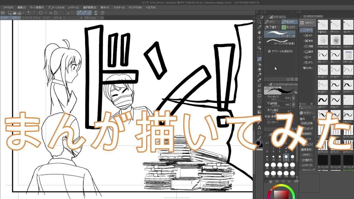Select the Magnifier zoom tool
The height and width of the screenshot is (199, 354).
(259, 22)
